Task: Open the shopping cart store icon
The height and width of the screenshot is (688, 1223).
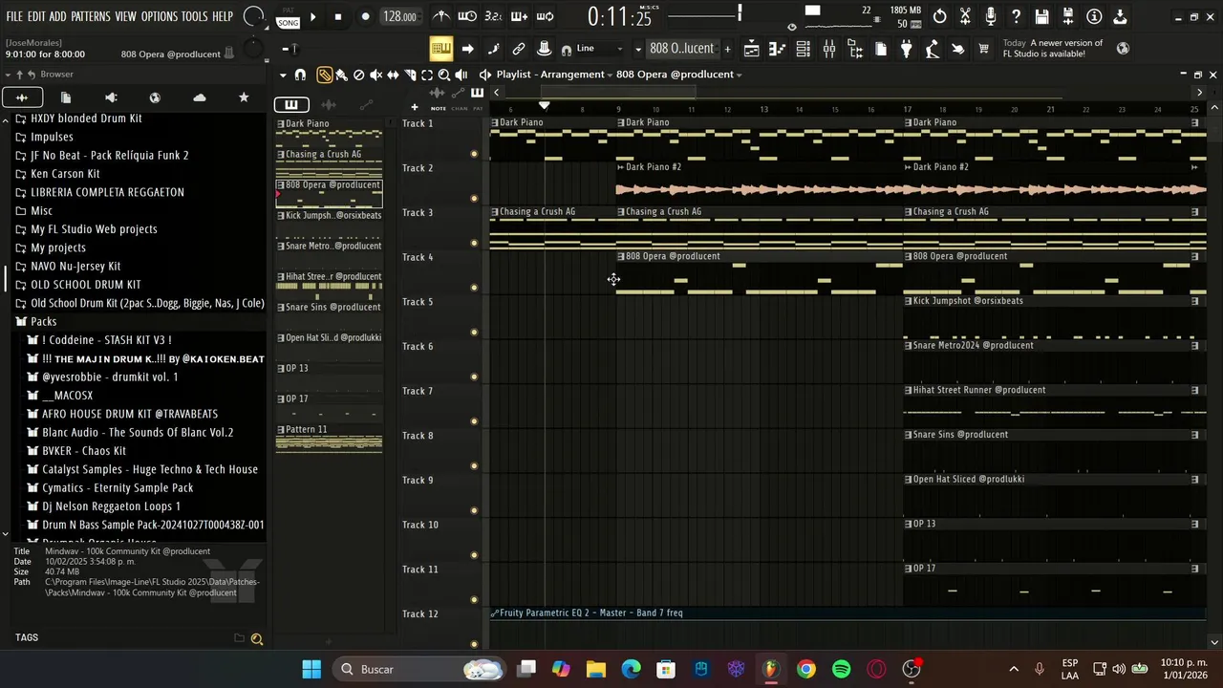Action: pyautogui.click(x=983, y=49)
